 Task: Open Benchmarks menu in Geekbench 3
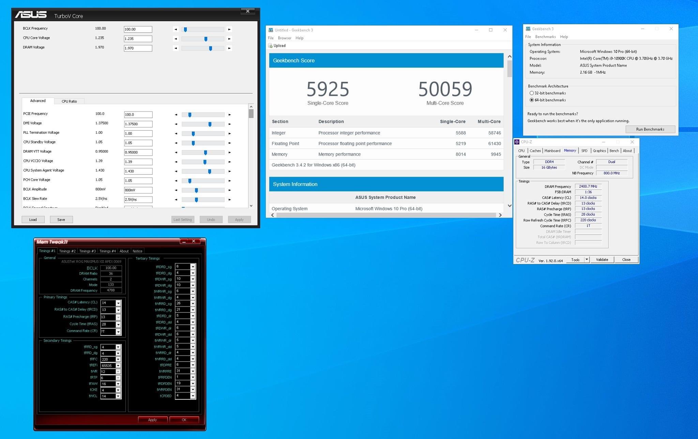point(545,37)
